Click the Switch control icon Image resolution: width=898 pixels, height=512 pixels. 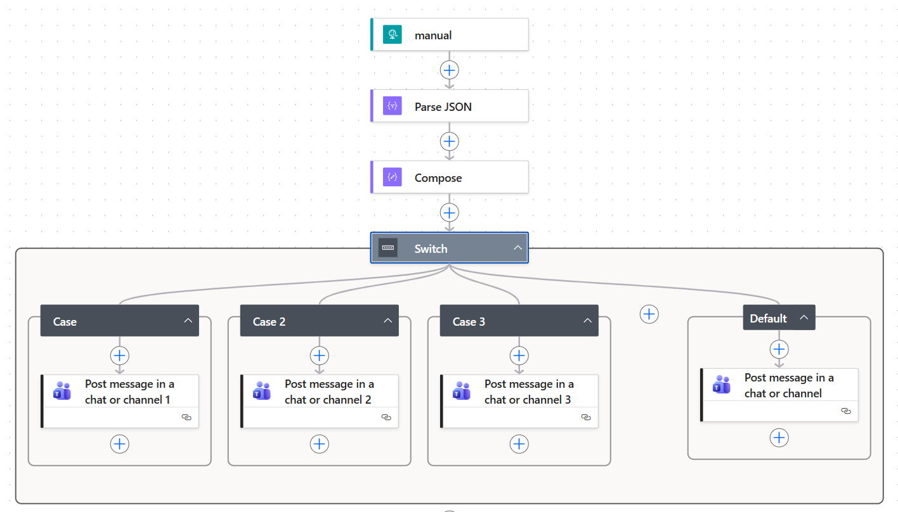click(x=387, y=248)
